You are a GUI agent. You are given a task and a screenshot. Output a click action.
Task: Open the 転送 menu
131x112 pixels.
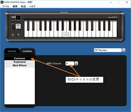pyautogui.click(x=23, y=6)
